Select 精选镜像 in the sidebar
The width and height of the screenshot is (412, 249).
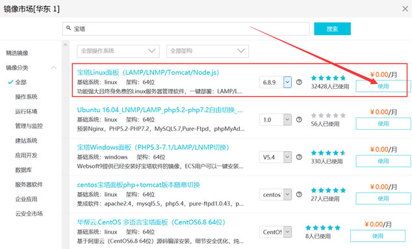(x=17, y=53)
